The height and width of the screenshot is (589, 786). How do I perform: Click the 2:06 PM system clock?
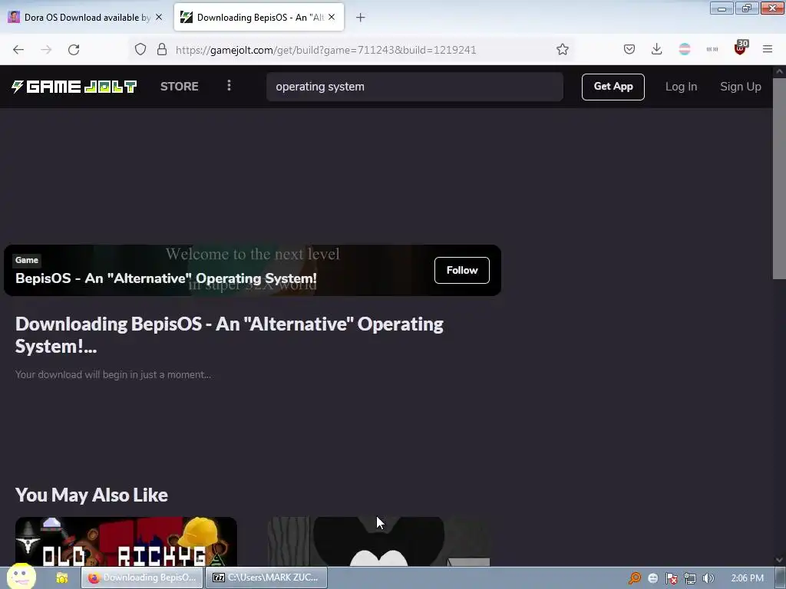pyautogui.click(x=747, y=578)
